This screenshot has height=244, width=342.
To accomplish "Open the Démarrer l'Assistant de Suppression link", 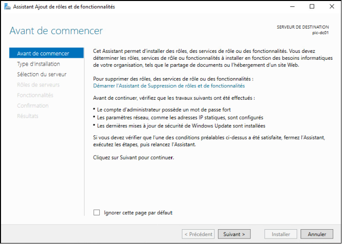I will click(x=169, y=85).
